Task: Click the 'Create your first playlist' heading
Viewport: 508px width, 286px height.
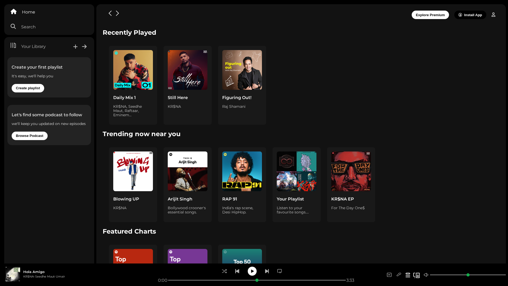Action: (x=37, y=67)
